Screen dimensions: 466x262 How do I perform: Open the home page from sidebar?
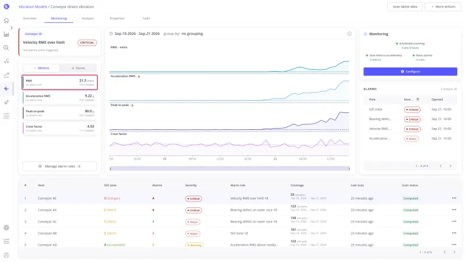click(x=6, y=20)
